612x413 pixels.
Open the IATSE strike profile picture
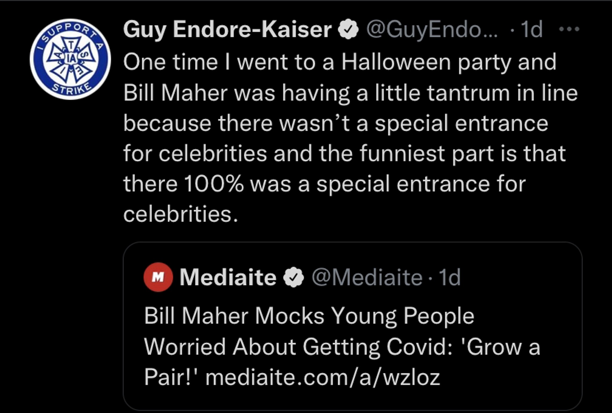[x=70, y=59]
